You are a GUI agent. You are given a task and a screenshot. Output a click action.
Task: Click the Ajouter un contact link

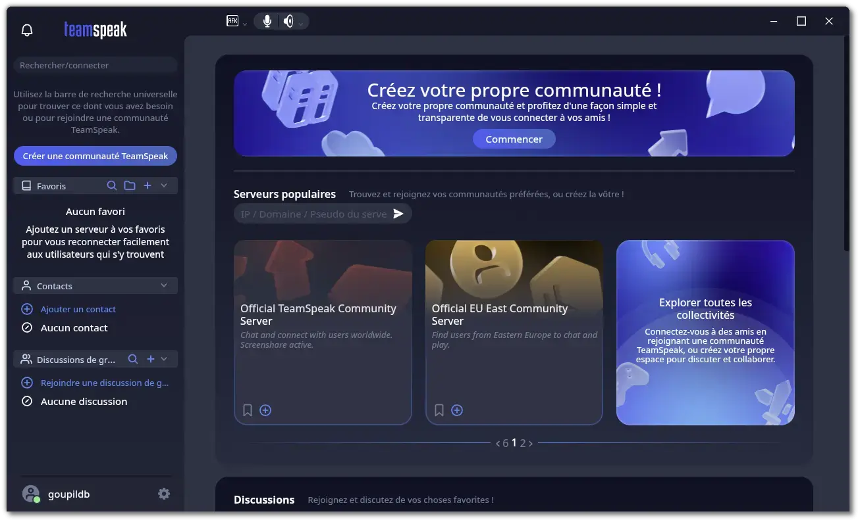(78, 309)
